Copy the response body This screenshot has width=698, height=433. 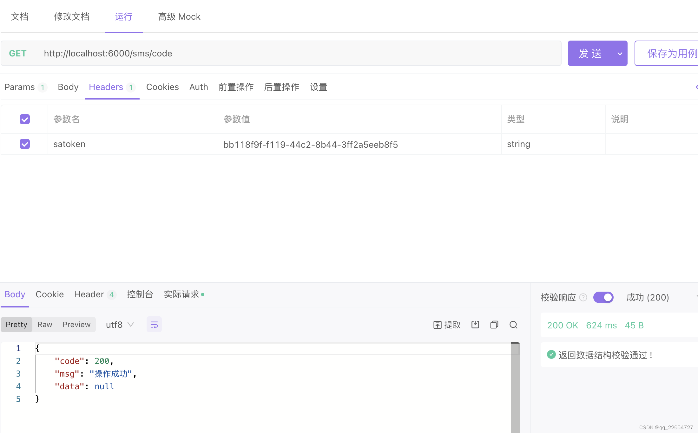tap(494, 325)
